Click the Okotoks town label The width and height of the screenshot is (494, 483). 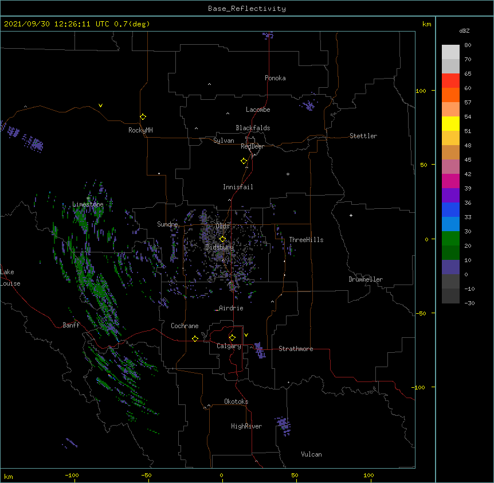pyautogui.click(x=236, y=402)
